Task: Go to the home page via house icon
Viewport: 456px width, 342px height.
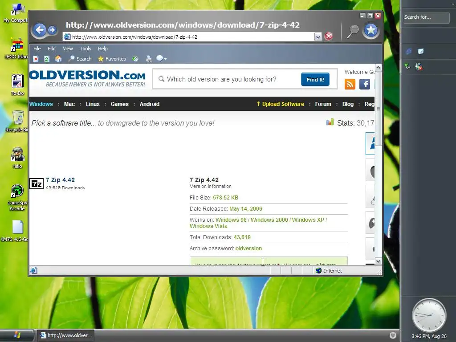Action: [x=58, y=59]
